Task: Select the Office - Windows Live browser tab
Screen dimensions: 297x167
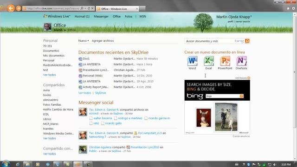Action: pyautogui.click(x=117, y=9)
